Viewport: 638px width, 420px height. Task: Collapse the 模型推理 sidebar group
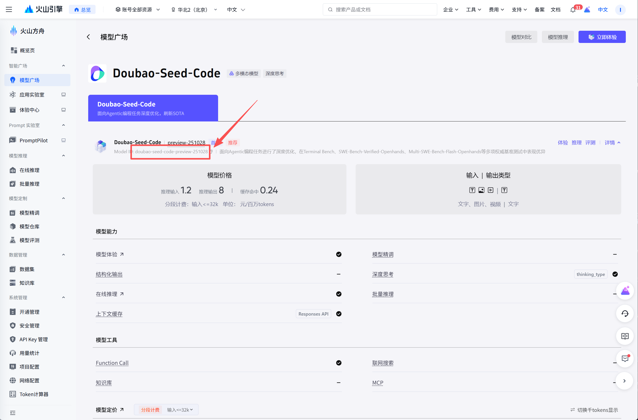click(63, 156)
